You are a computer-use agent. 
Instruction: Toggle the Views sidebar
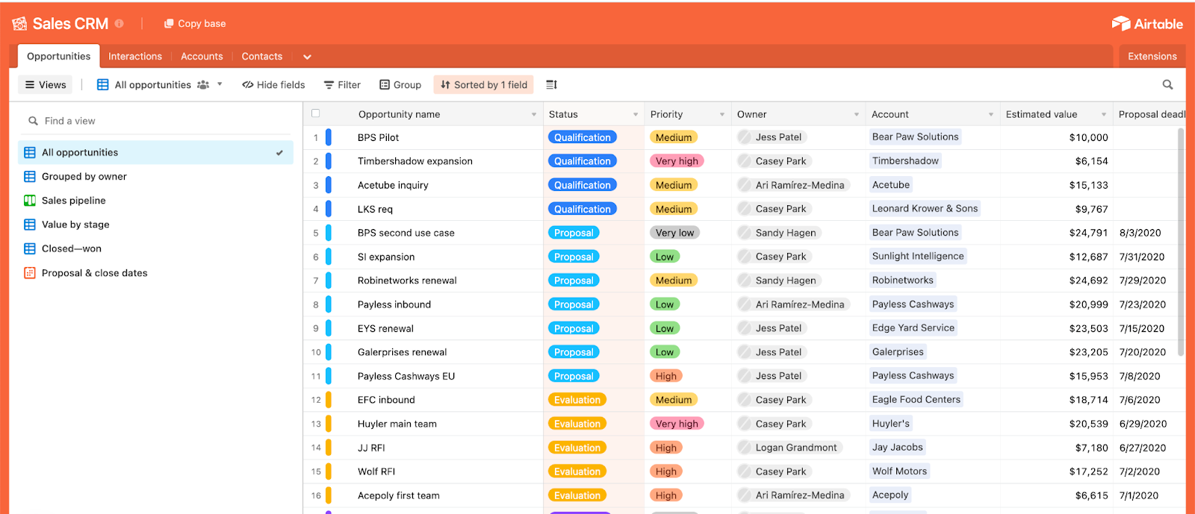click(46, 84)
